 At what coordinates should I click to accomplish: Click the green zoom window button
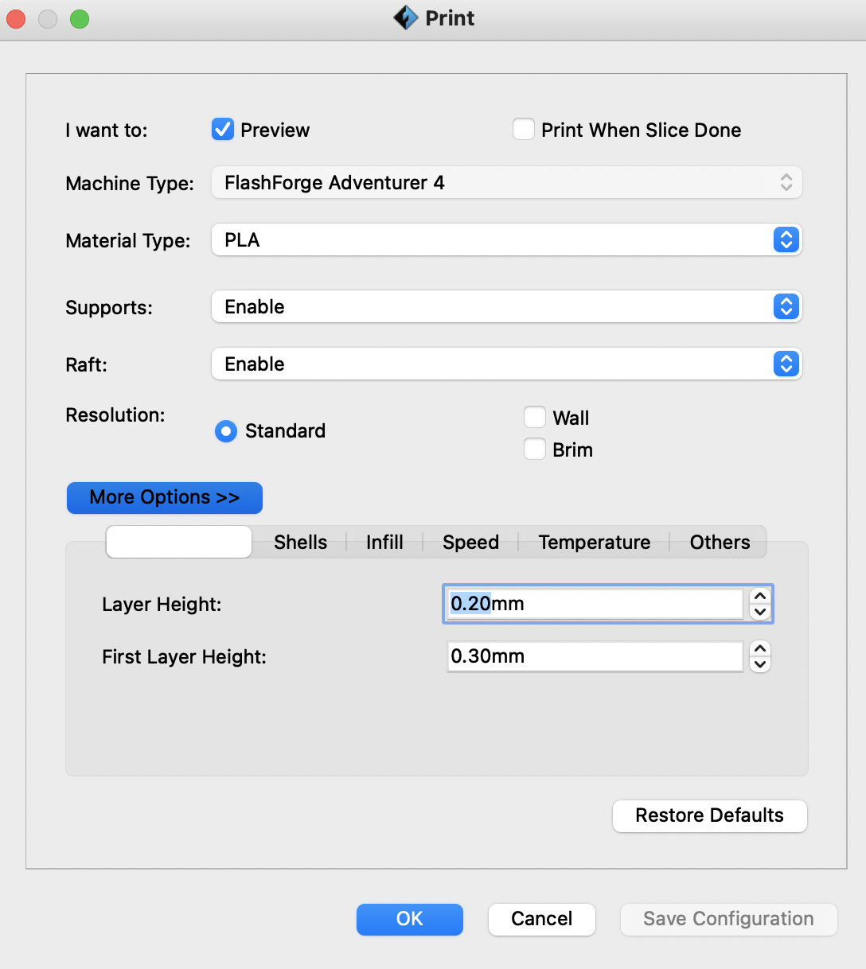(80, 18)
